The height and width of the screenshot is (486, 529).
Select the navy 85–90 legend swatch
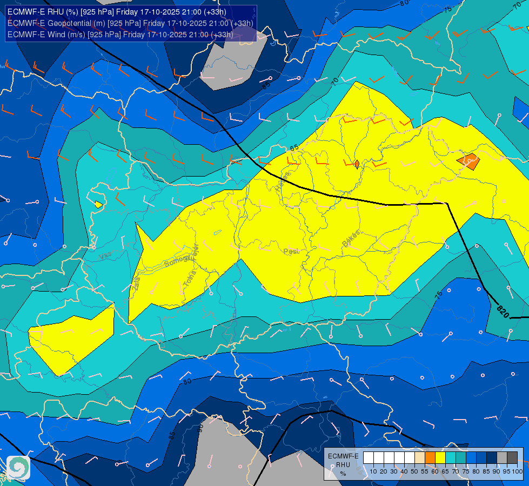click(x=492, y=457)
